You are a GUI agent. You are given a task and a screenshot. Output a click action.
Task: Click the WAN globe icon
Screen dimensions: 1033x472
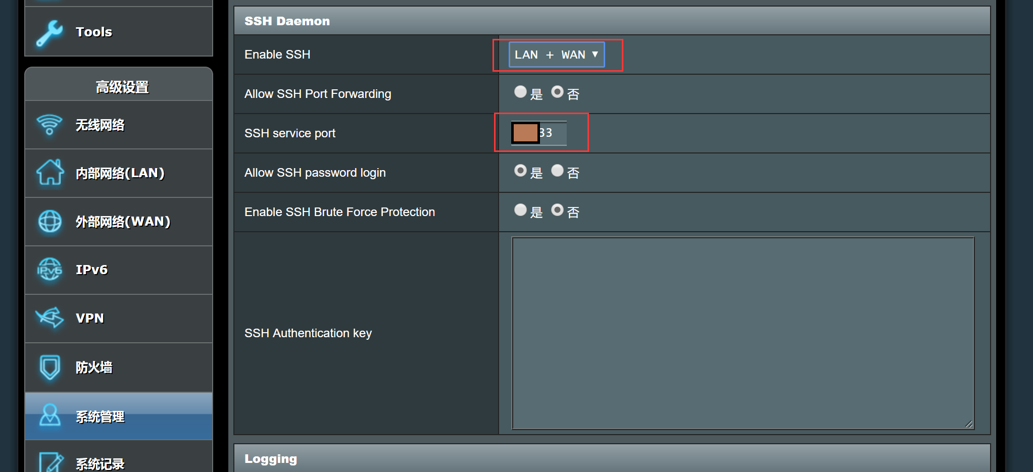[x=50, y=221]
